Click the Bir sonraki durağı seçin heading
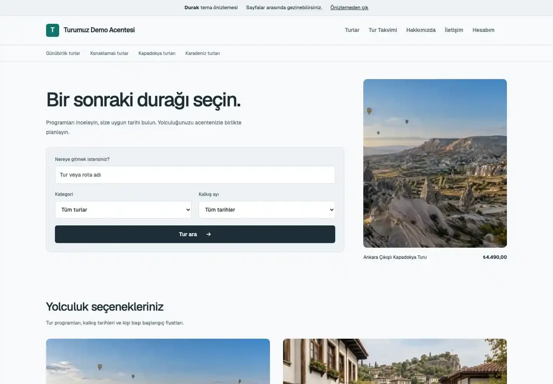The image size is (553, 384). (x=143, y=100)
